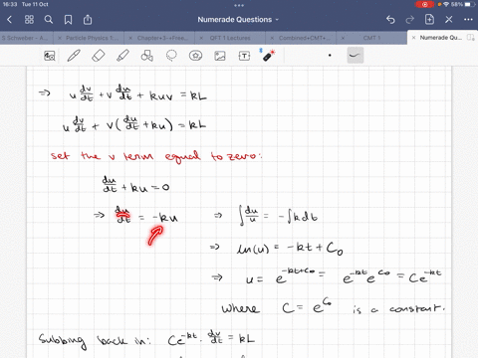Open the search magnifier
Image resolution: width=478 pixels, height=358 pixels.
(49, 20)
